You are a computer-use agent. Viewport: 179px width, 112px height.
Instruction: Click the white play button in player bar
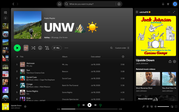click(89, 105)
